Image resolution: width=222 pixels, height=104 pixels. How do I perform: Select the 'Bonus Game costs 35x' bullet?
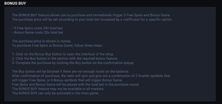(x=38, y=32)
